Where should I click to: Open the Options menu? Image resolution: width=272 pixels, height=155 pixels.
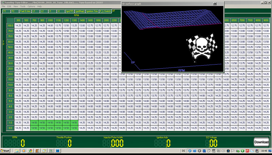pos(31,6)
